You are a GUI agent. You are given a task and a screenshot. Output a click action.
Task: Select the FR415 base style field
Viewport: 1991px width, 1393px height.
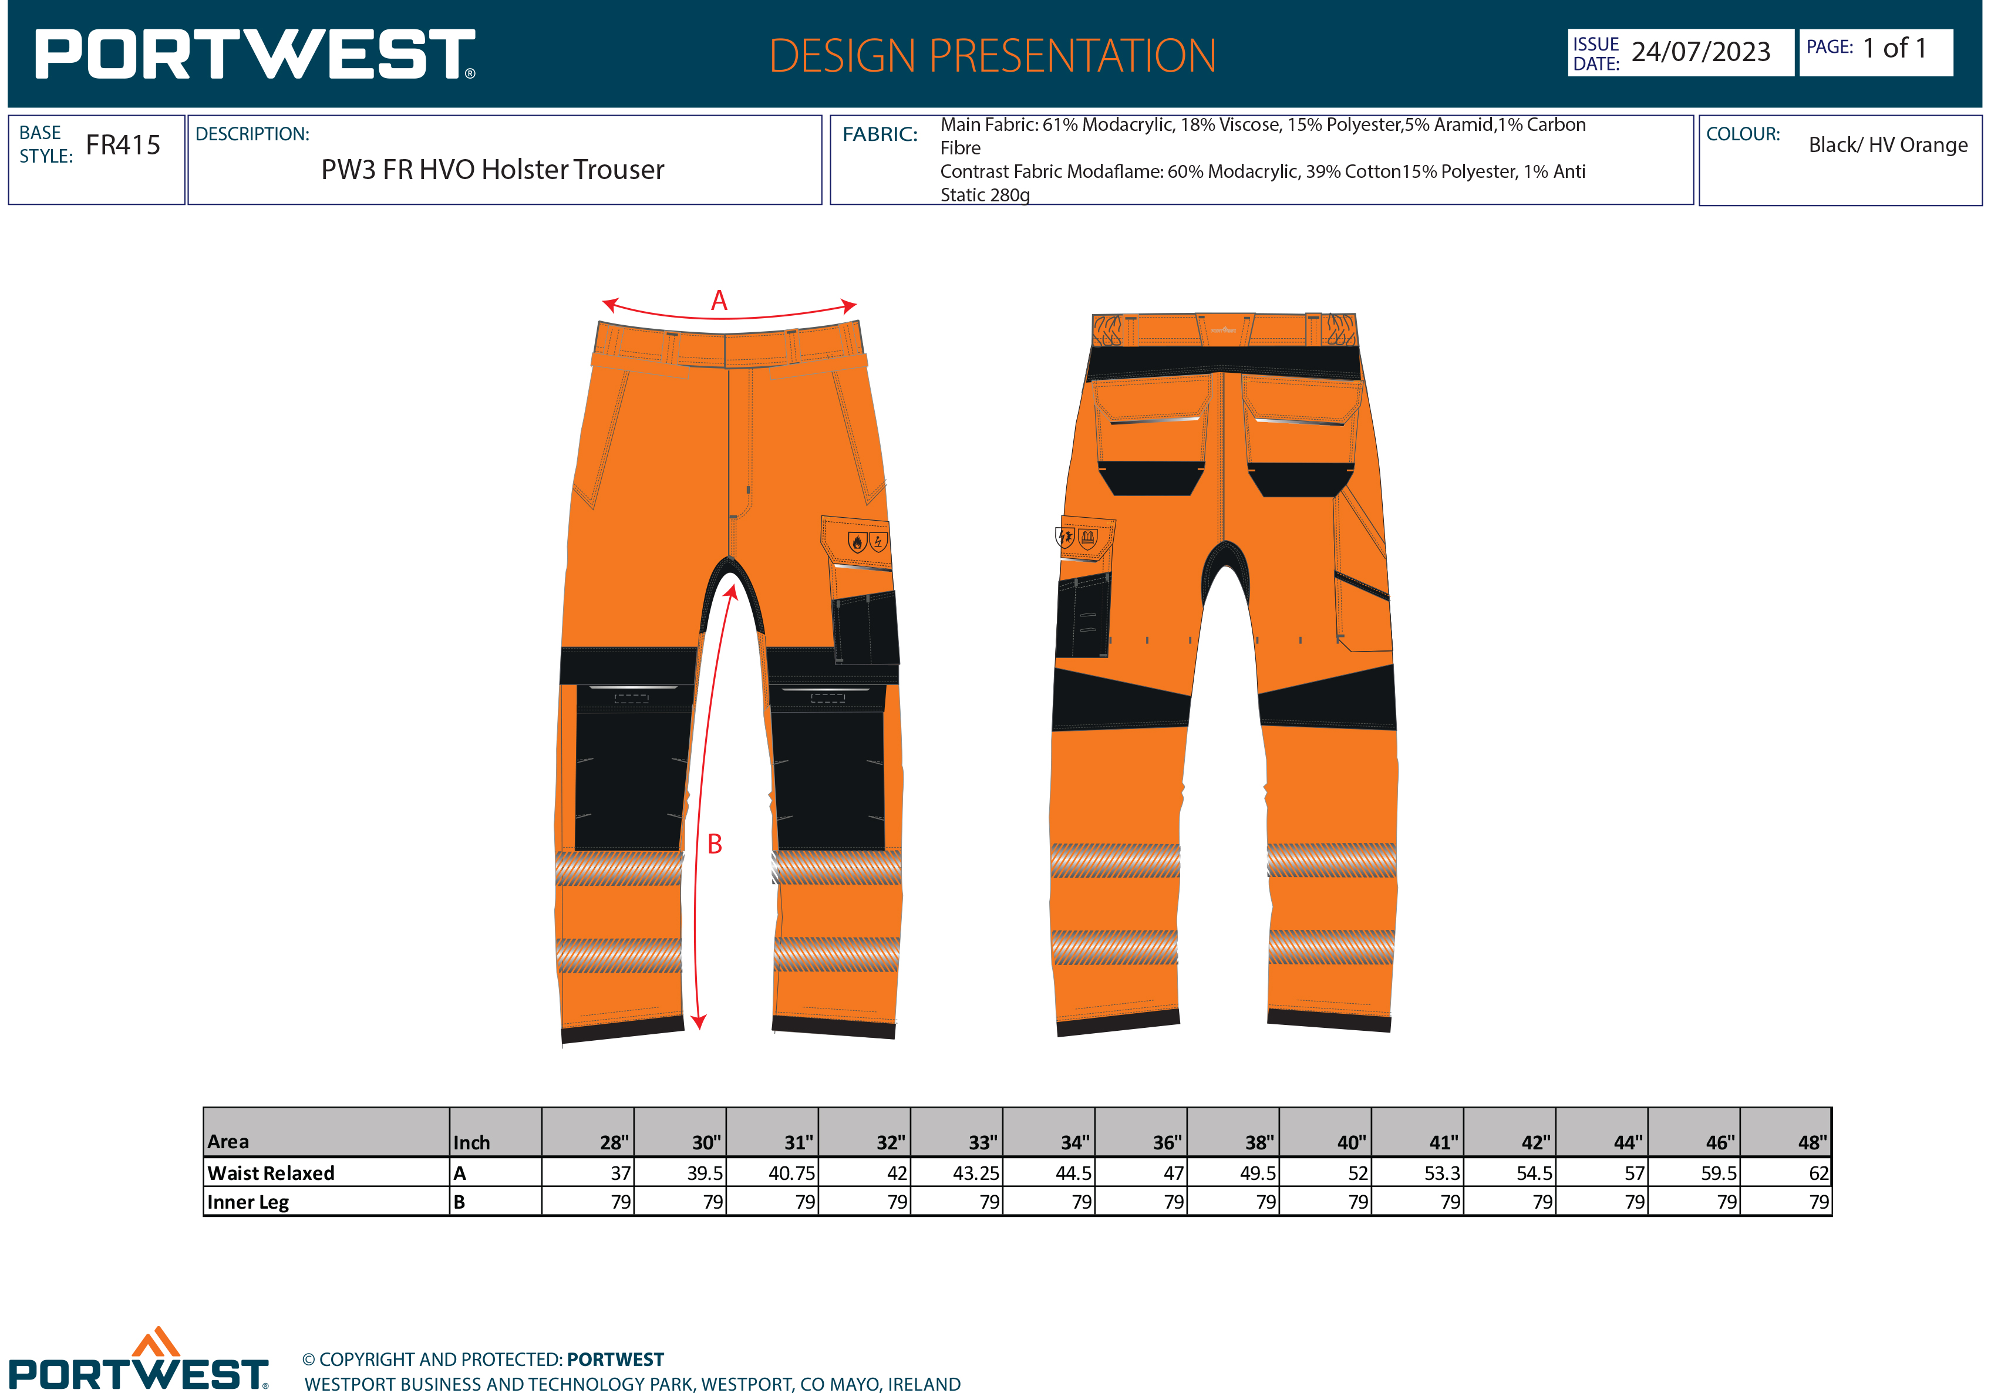pyautogui.click(x=122, y=145)
